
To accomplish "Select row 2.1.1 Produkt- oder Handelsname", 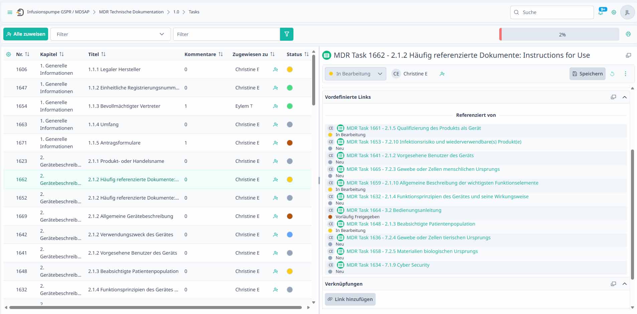I will point(157,161).
